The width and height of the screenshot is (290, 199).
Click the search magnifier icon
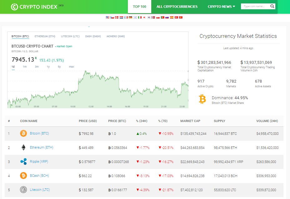[x=272, y=6]
